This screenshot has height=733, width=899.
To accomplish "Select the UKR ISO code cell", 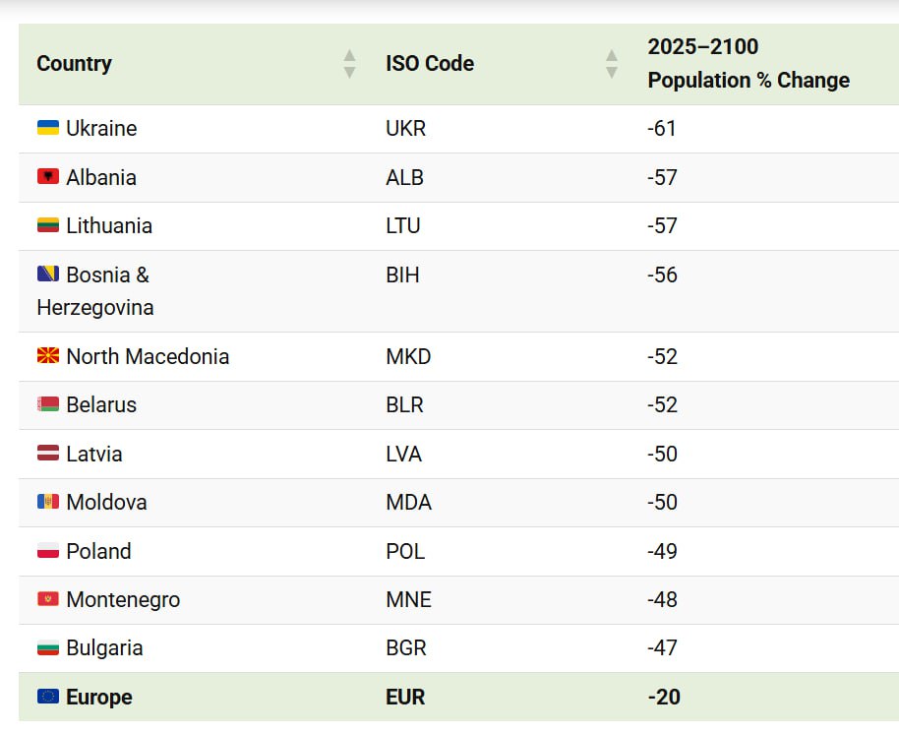I will 406,128.
